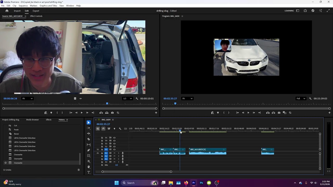Switch to Media Browser tab
Image resolution: width=333 pixels, height=187 pixels.
click(33, 120)
